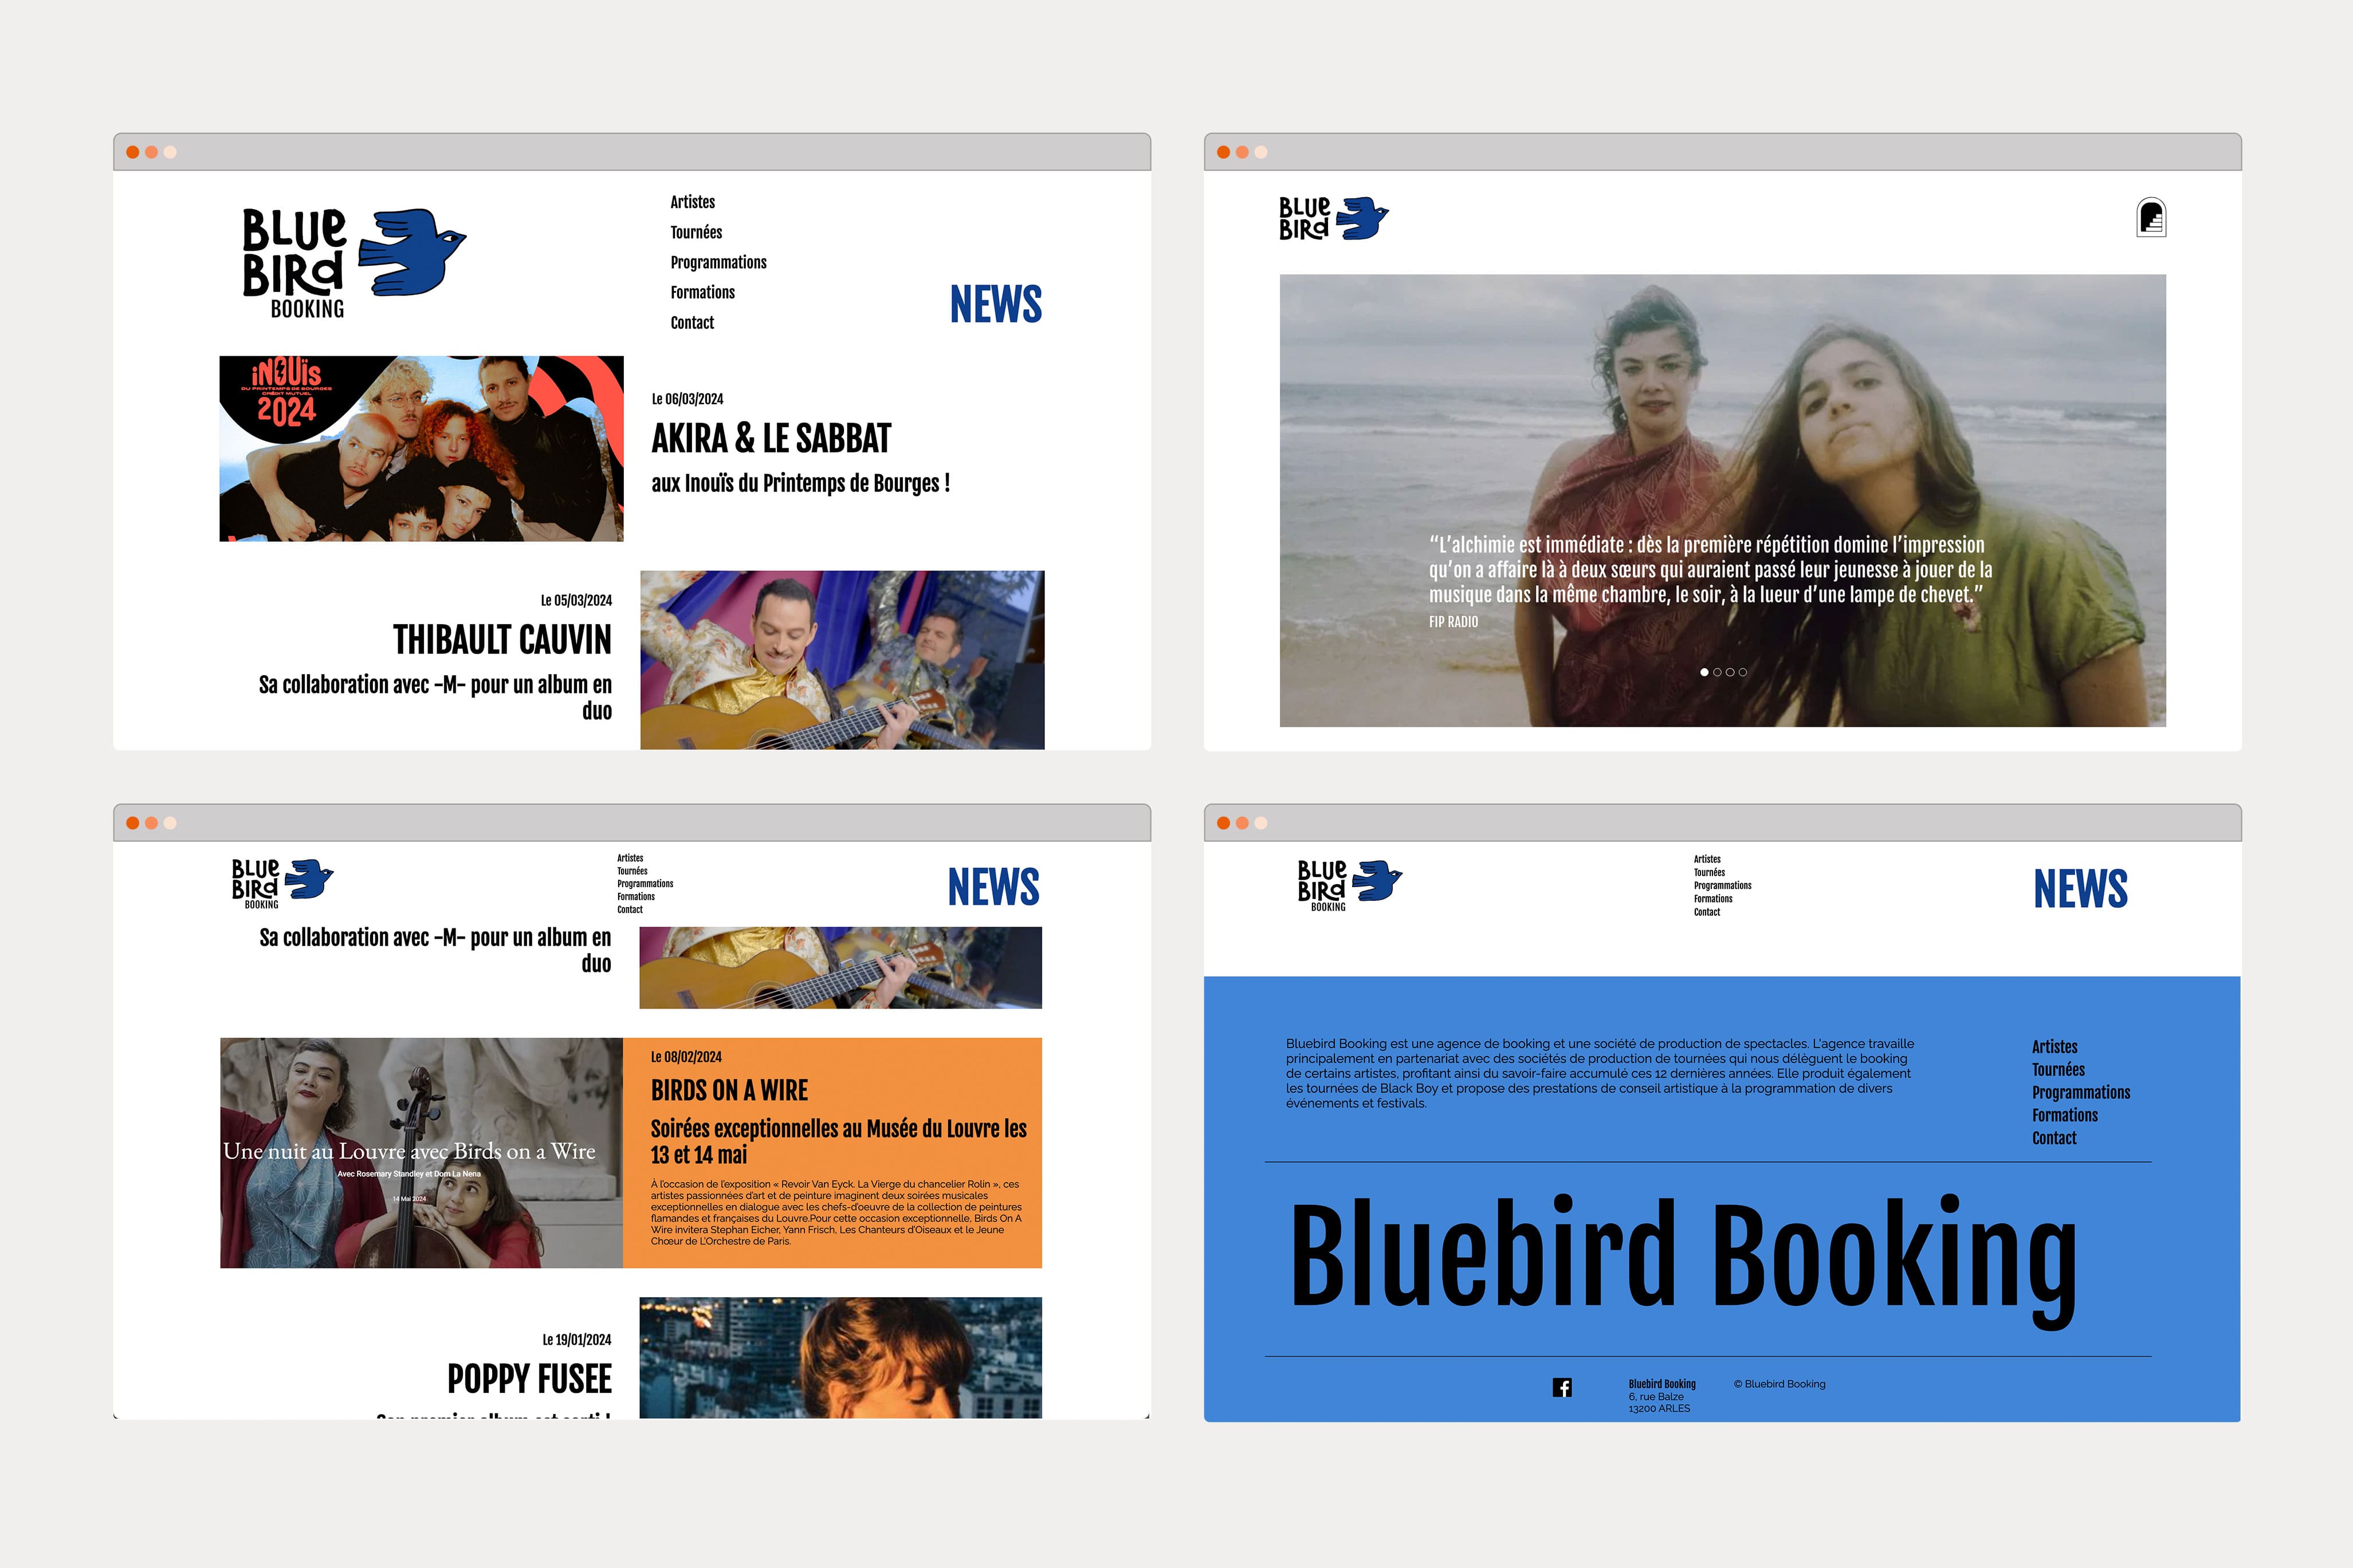Viewport: 2353px width, 1568px height.
Task: Click Blue Bird Booking logo in bottom-left window
Action: [282, 883]
